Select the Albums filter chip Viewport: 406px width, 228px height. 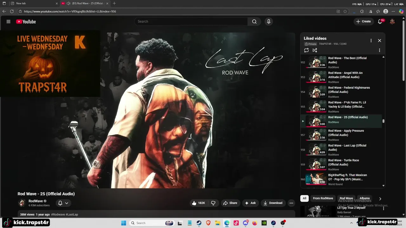coord(364,198)
